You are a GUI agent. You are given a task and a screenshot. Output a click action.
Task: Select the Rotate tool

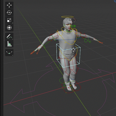click(x=9, y=13)
